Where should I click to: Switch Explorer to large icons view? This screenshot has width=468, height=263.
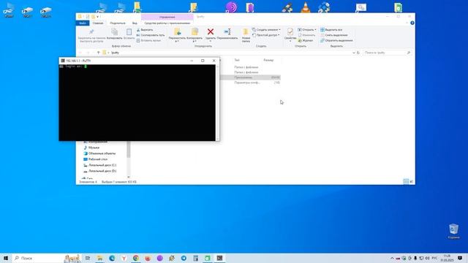pos(411,181)
